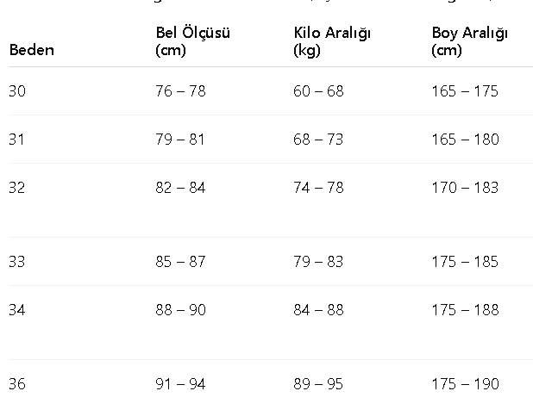Screen dimensions: 533x416
Task: Click the 165 – 180 height range cell
Action: pos(466,140)
